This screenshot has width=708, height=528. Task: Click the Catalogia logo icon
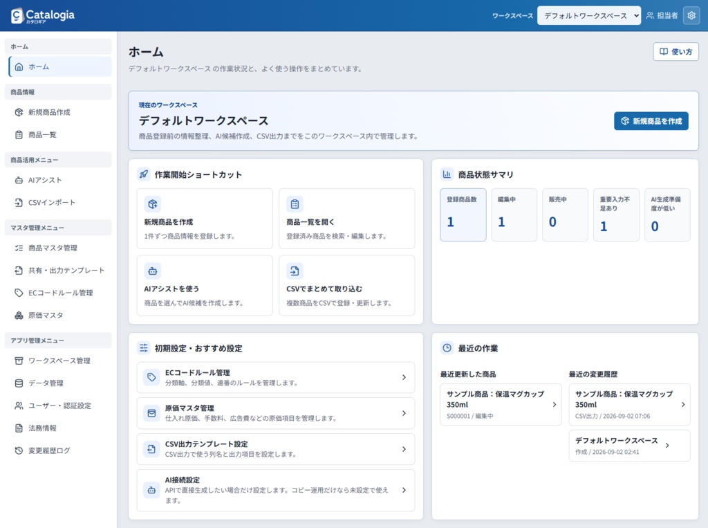click(17, 15)
